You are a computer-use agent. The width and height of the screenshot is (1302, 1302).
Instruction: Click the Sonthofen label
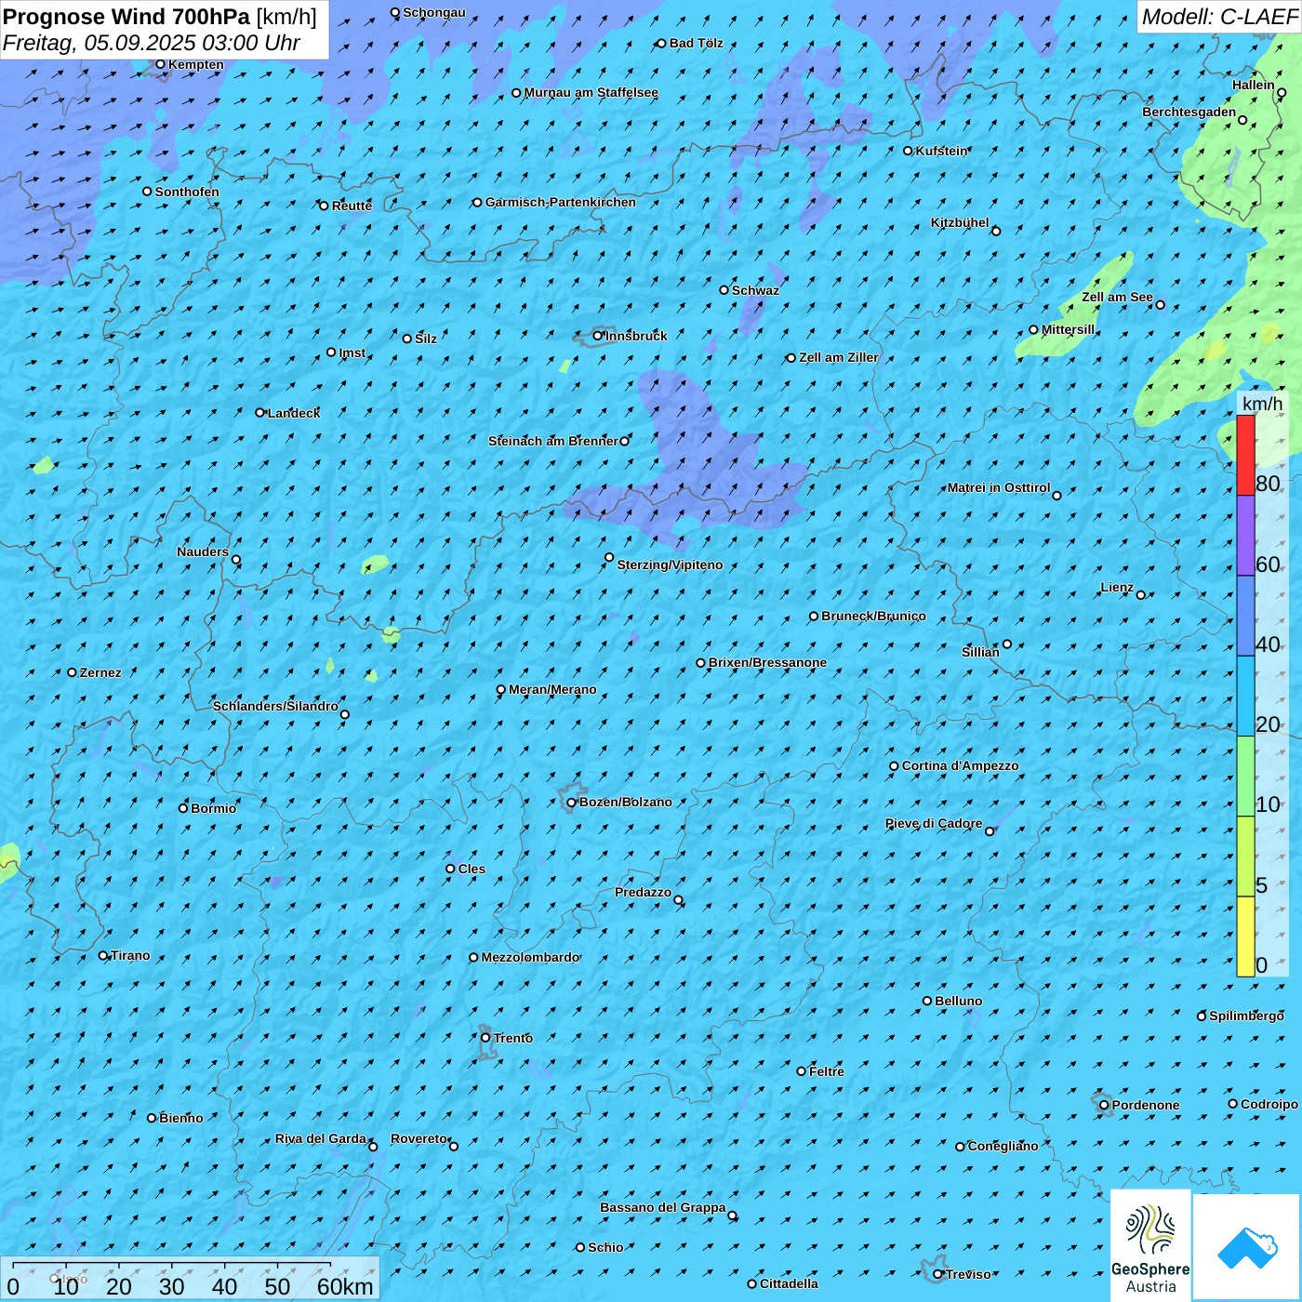tap(187, 192)
